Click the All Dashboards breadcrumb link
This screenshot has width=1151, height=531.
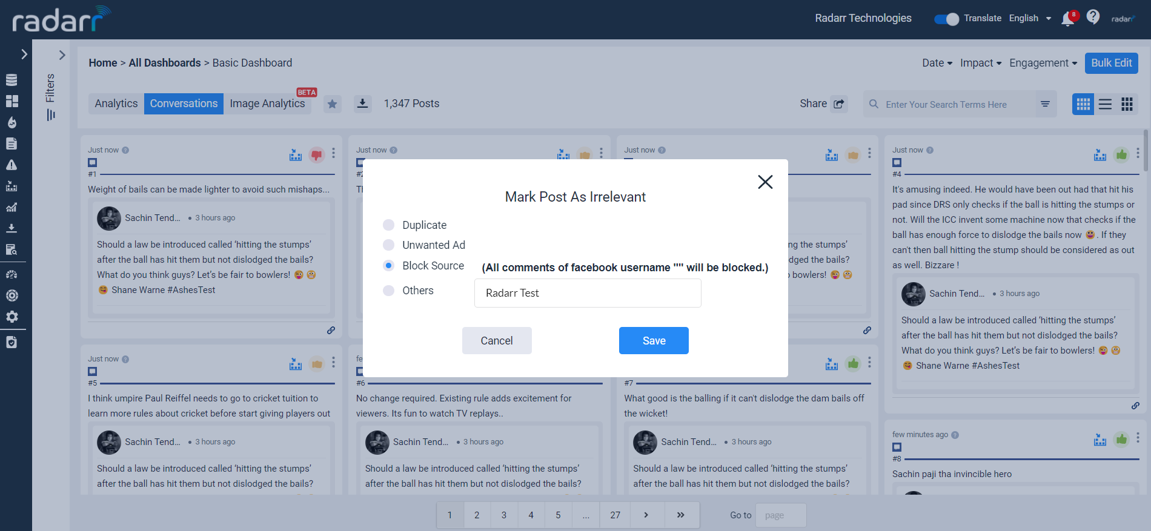point(165,63)
